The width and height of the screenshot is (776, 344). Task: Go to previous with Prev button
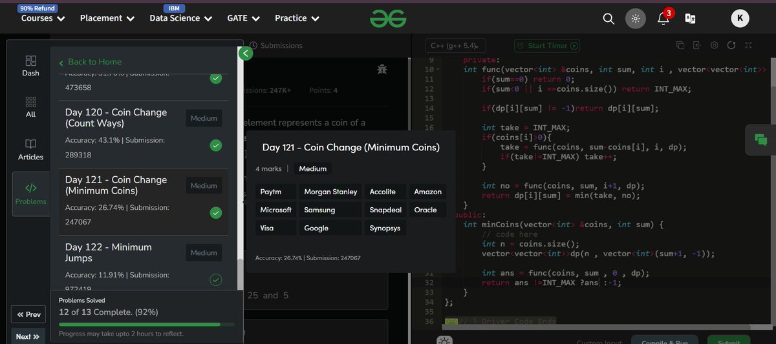(x=28, y=314)
